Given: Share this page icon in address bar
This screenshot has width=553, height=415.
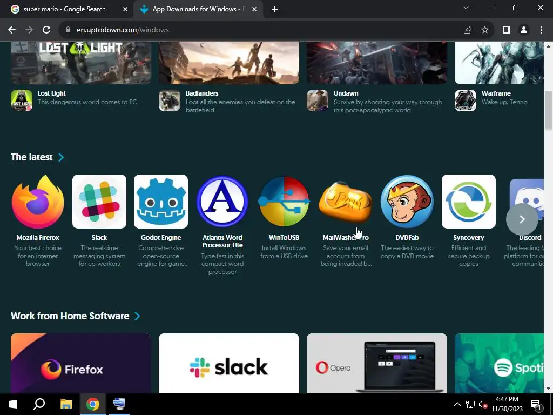Looking at the screenshot, I should (x=467, y=30).
